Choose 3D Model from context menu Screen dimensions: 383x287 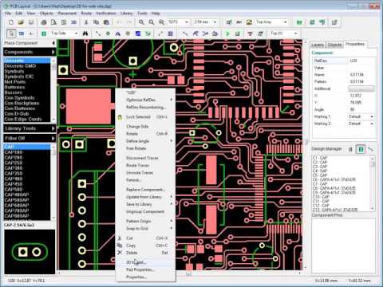(145, 262)
